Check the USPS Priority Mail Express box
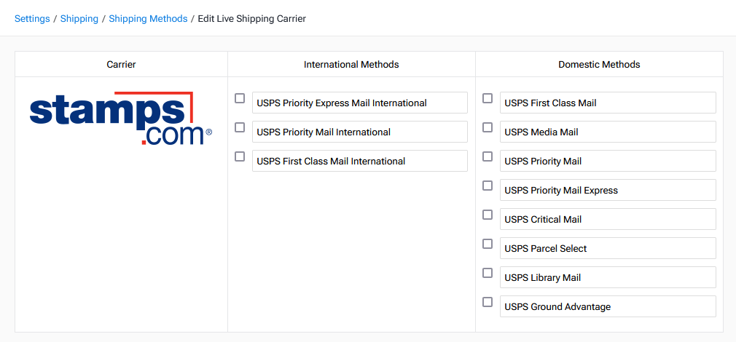The height and width of the screenshot is (342, 736). 488,186
